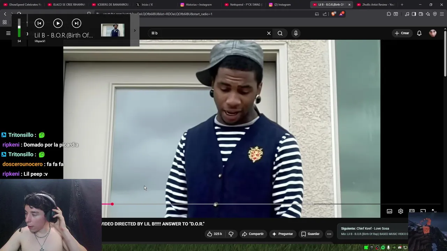This screenshot has height=251, width=447.
Task: Open the YouTube account avatar menu
Action: (433, 33)
